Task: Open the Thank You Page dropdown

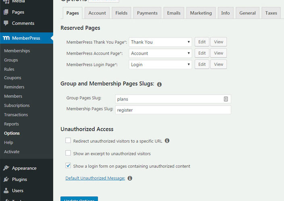Action: (160, 42)
